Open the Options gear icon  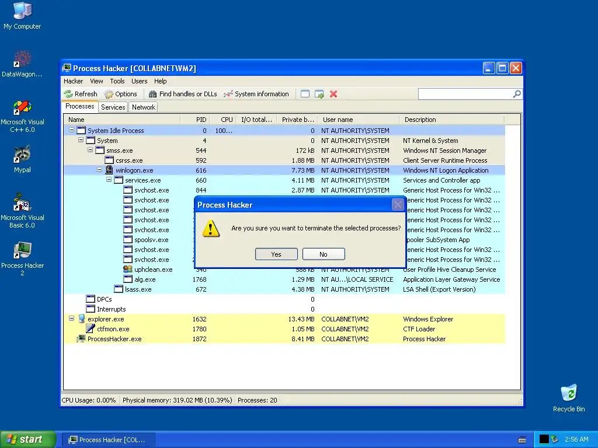pos(109,94)
